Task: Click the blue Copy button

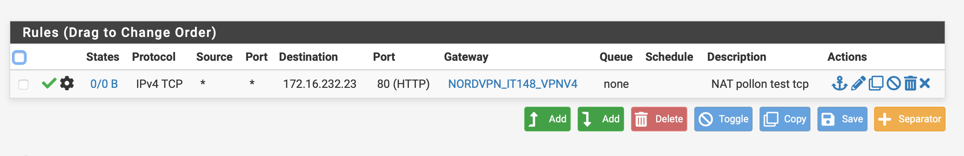Action: (x=785, y=119)
